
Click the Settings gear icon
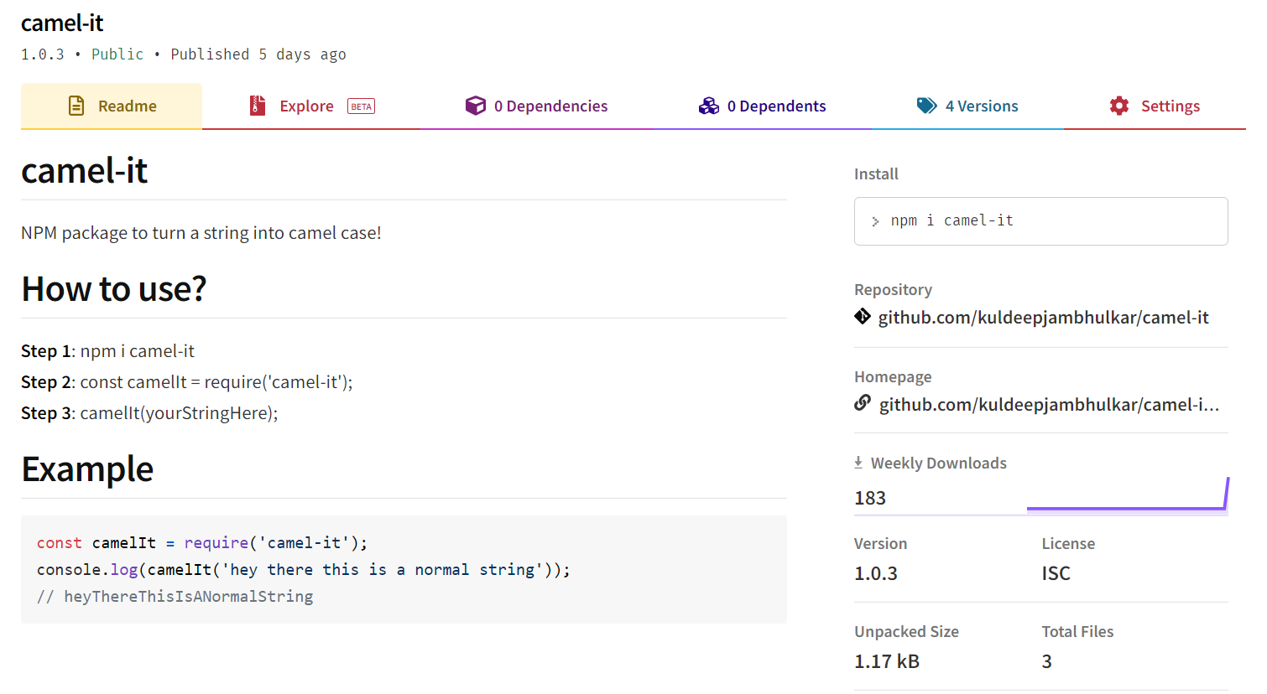pyautogui.click(x=1119, y=106)
